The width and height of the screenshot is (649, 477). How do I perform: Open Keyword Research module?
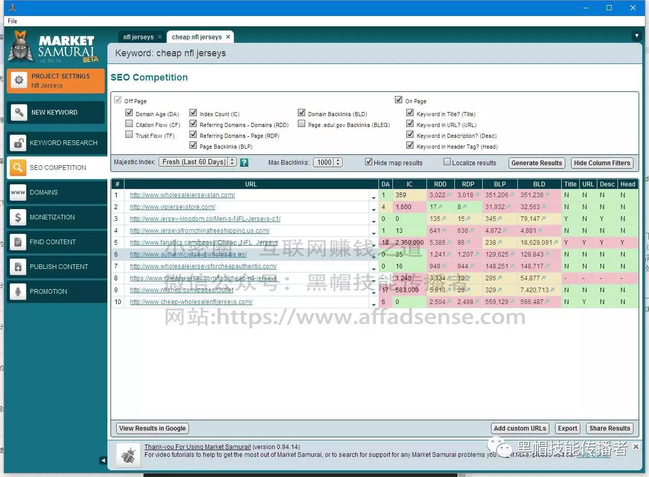57,143
